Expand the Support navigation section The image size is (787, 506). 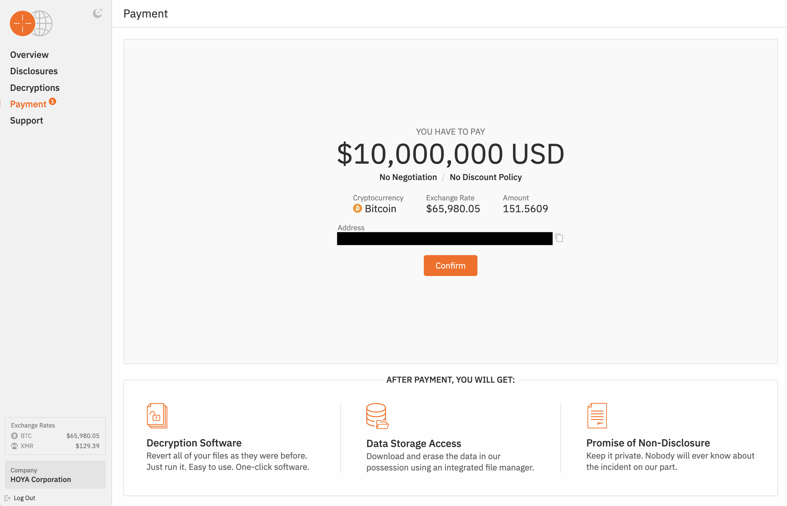click(27, 120)
